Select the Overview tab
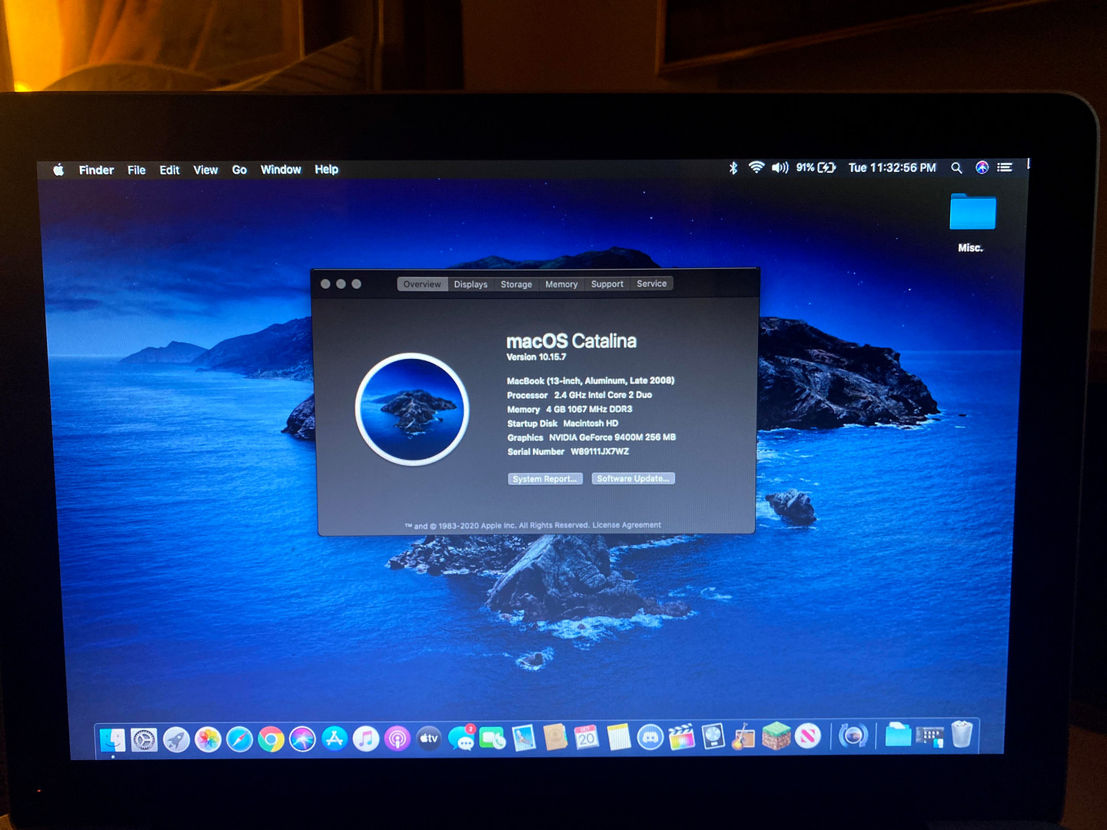The image size is (1107, 830). 422,284
